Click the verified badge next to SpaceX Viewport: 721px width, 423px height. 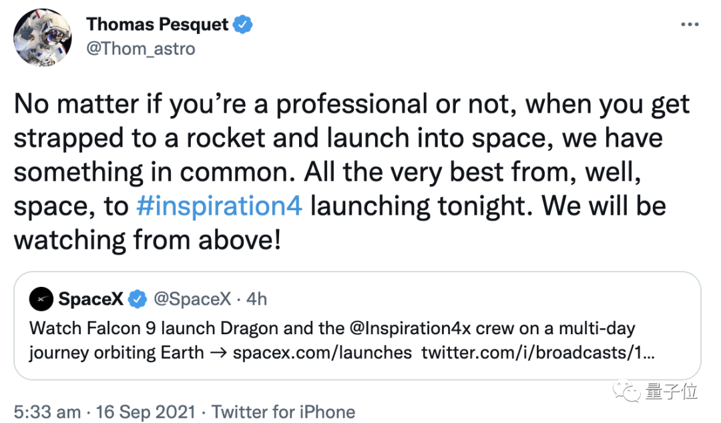(137, 300)
